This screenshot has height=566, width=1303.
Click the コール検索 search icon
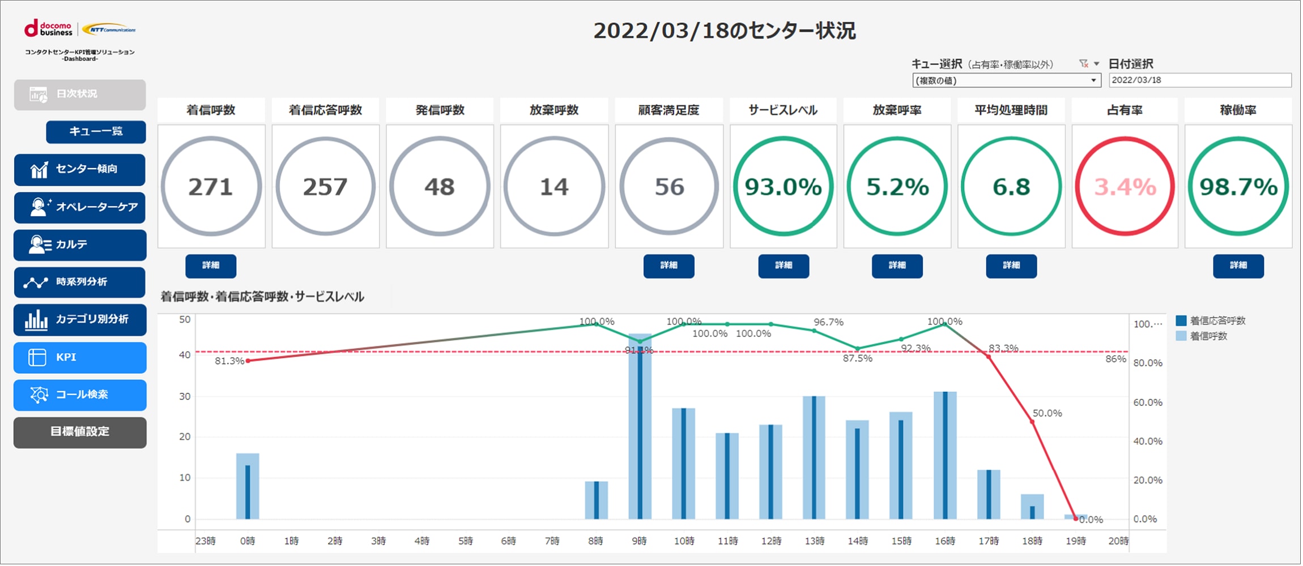[x=39, y=395]
